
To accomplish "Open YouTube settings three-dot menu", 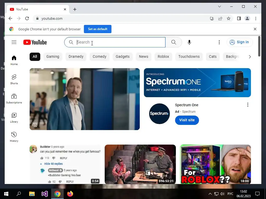I will point(219,42).
